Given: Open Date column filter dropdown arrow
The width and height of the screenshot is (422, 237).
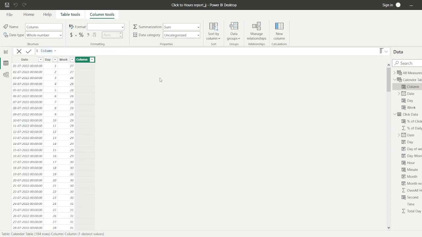Looking at the screenshot, I should tap(41, 60).
